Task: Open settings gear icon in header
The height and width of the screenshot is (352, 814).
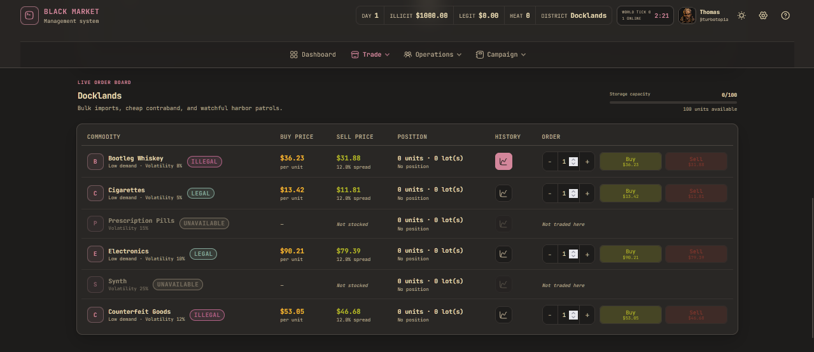Action: point(763,15)
